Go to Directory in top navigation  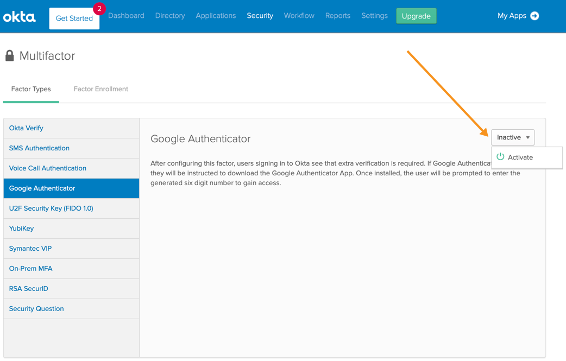[170, 16]
